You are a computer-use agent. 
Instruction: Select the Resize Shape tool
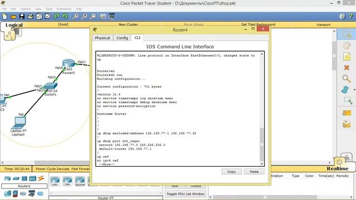point(348,100)
